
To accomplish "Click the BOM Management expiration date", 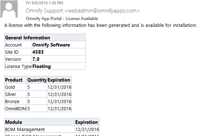I will point(87,129).
